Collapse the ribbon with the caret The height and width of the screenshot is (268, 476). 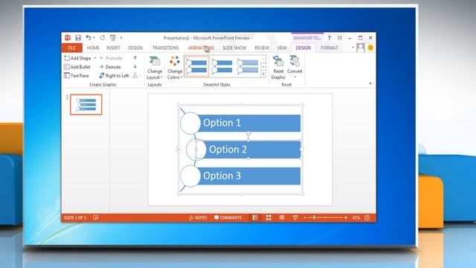coord(370,83)
